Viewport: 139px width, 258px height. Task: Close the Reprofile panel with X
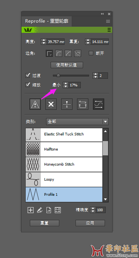tap(109, 14)
